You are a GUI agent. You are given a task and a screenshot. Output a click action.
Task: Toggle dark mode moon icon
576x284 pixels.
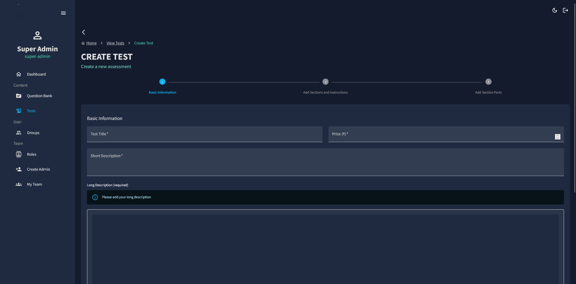pyautogui.click(x=555, y=10)
